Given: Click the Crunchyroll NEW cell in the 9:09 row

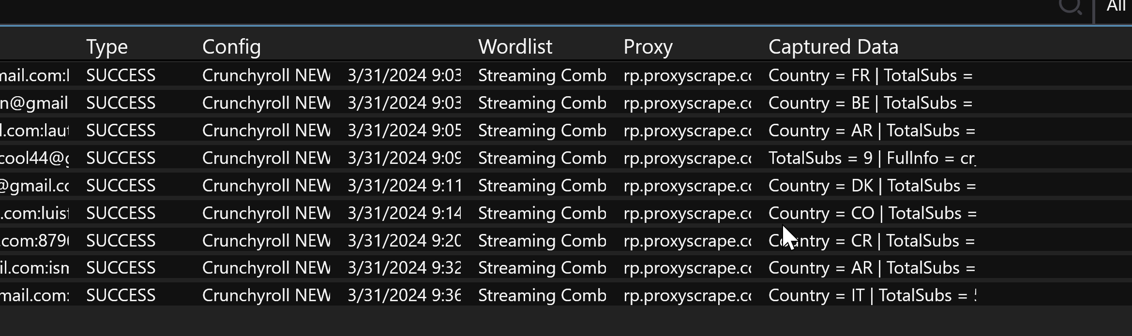Looking at the screenshot, I should pyautogui.click(x=266, y=158).
